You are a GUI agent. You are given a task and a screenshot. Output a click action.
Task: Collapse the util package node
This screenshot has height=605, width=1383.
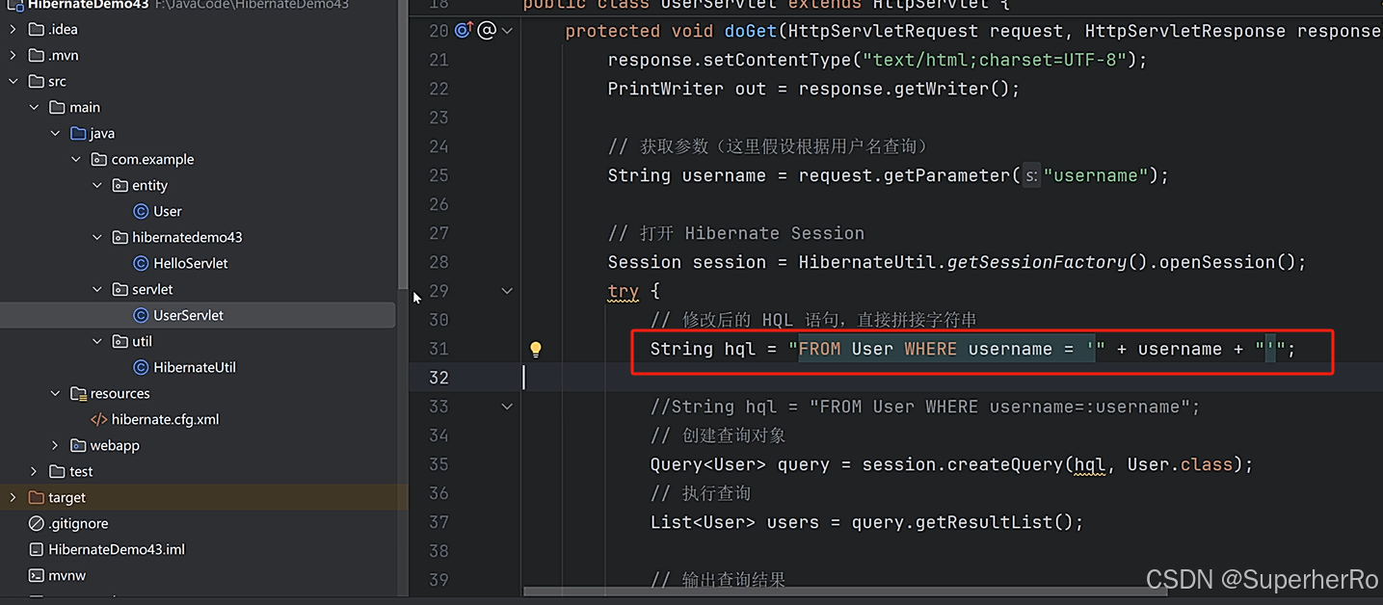coord(97,341)
